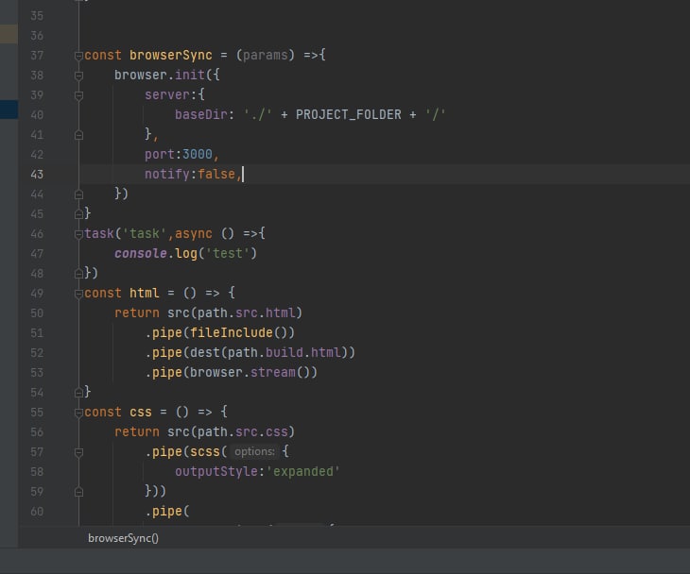690x574 pixels.
Task: Click the port value 3000
Action: pos(198,154)
